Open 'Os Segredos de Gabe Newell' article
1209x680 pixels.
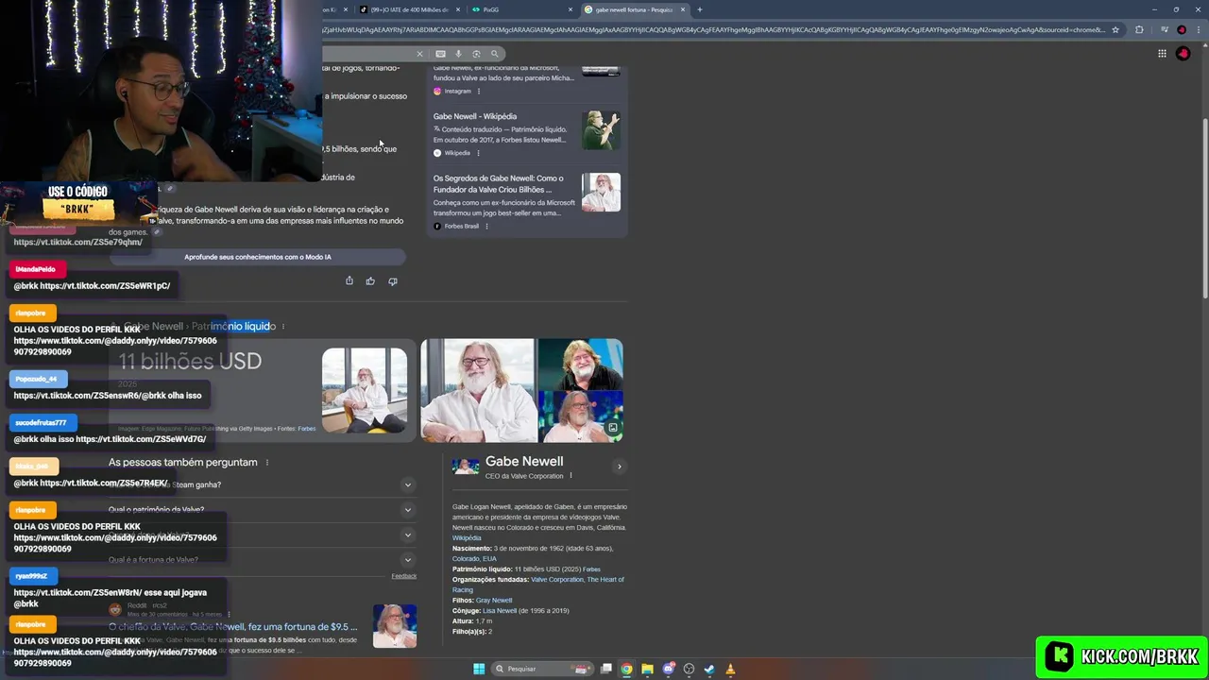click(x=499, y=183)
